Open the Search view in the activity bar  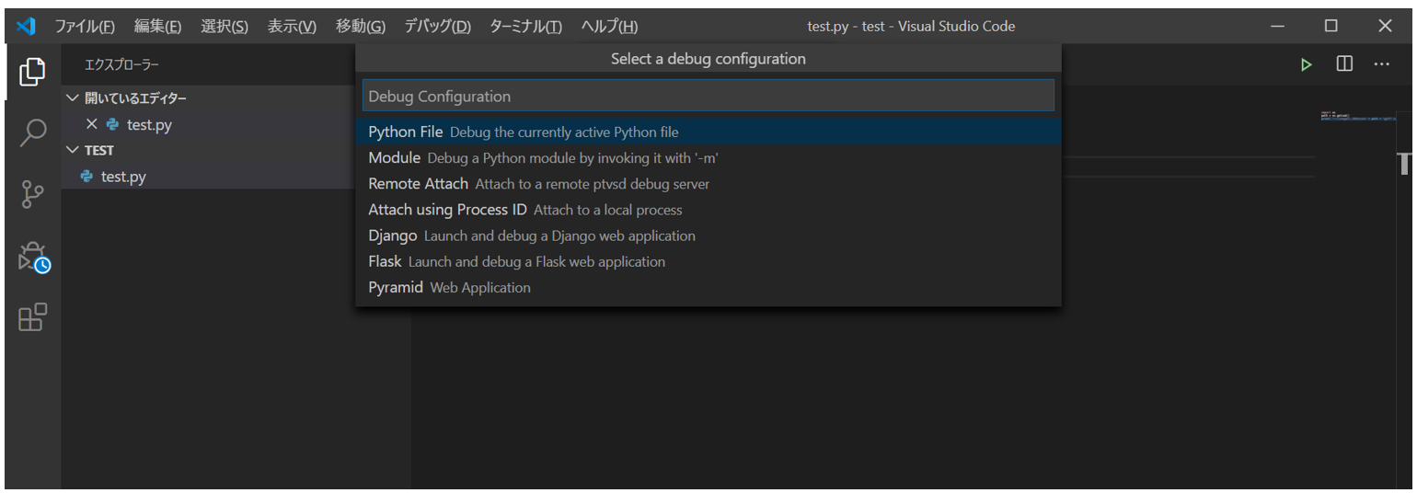click(32, 132)
